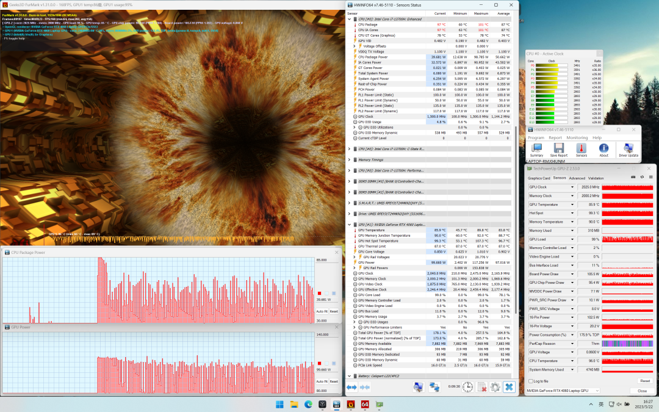
Task: Click the Driver Update icon
Action: click(628, 148)
